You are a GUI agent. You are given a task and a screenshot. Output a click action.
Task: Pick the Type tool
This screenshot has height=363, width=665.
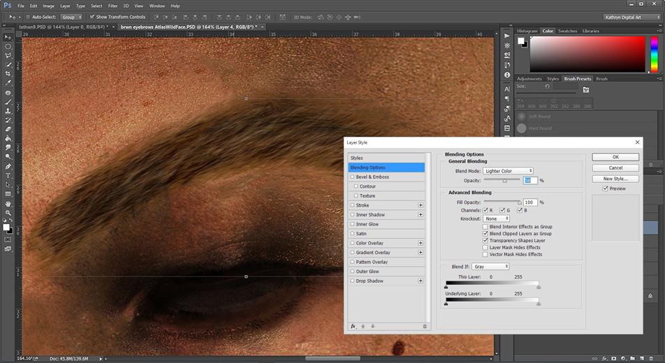(8, 175)
